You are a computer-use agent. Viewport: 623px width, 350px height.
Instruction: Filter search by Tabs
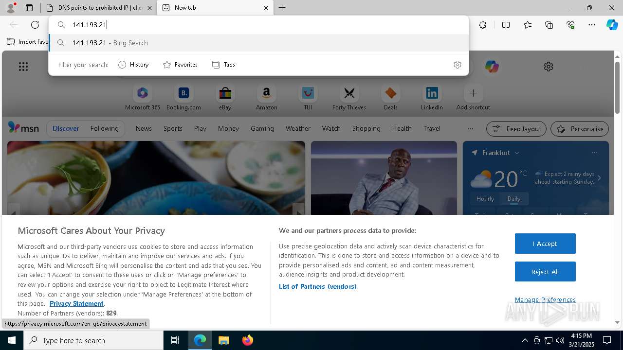tap(223, 65)
